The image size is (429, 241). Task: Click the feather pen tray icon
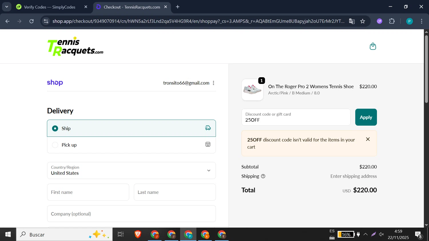(374, 234)
